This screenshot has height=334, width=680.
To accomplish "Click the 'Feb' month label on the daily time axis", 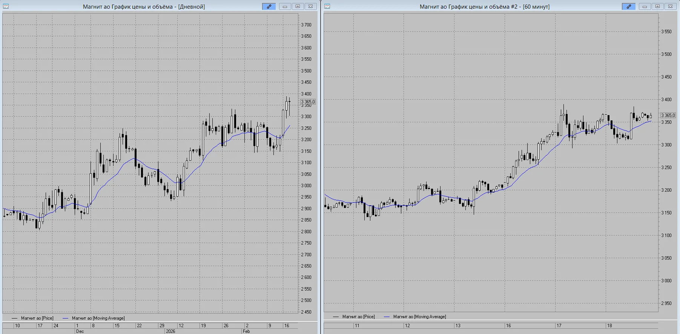I will 246,331.
